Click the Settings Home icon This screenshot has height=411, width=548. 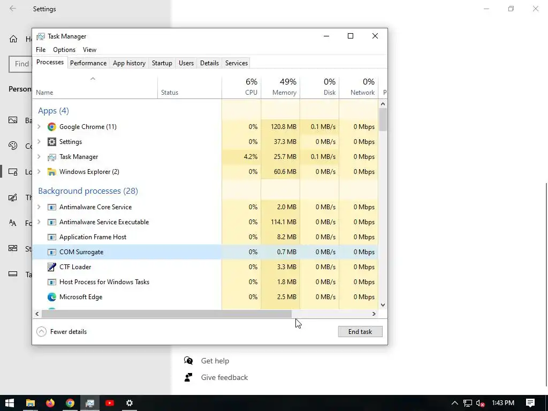coord(13,39)
